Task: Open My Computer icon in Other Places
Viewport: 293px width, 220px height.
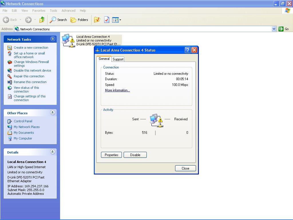Action: pyautogui.click(x=10, y=139)
